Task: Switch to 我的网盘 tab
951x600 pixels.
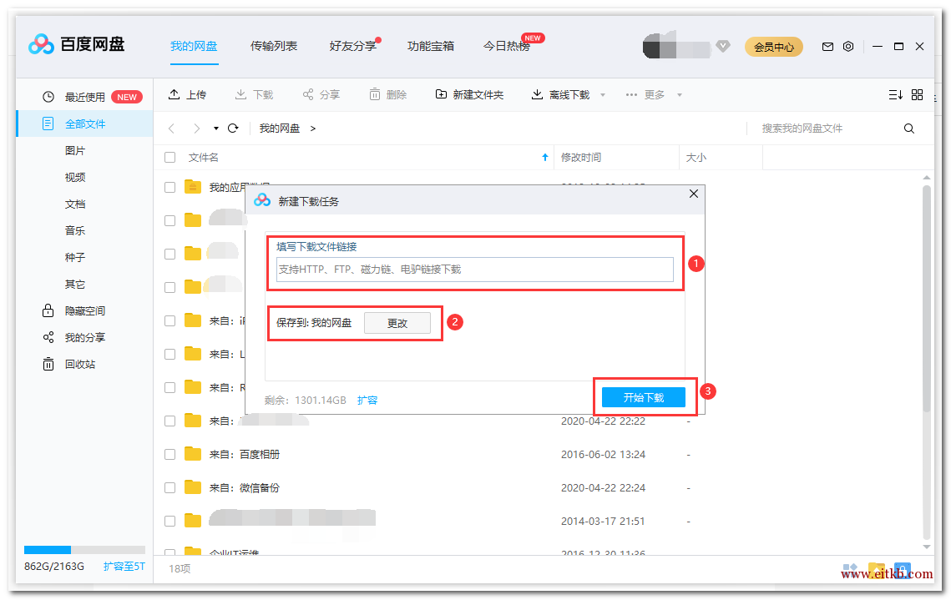Action: click(x=194, y=46)
